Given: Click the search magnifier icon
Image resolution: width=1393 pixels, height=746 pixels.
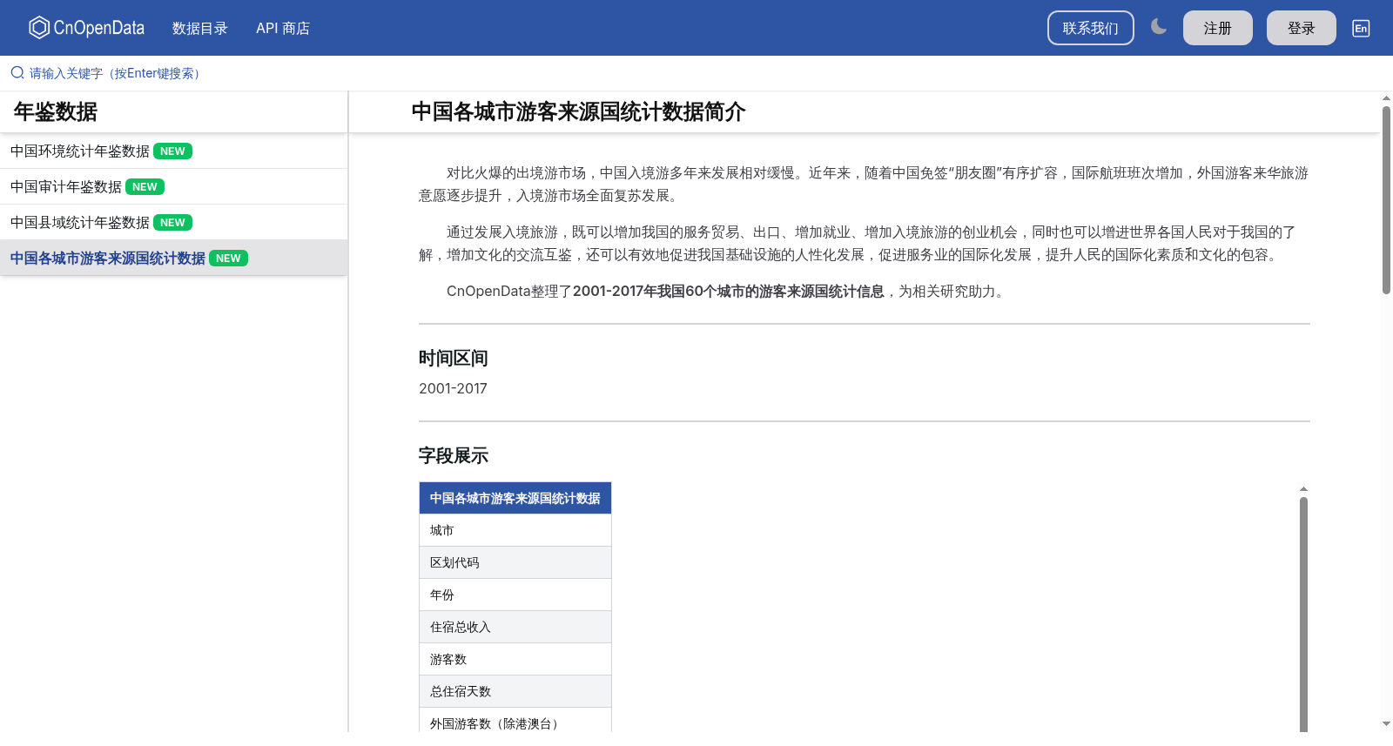Looking at the screenshot, I should point(17,73).
